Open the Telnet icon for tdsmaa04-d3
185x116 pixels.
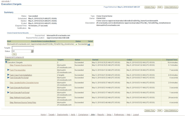[89, 44]
